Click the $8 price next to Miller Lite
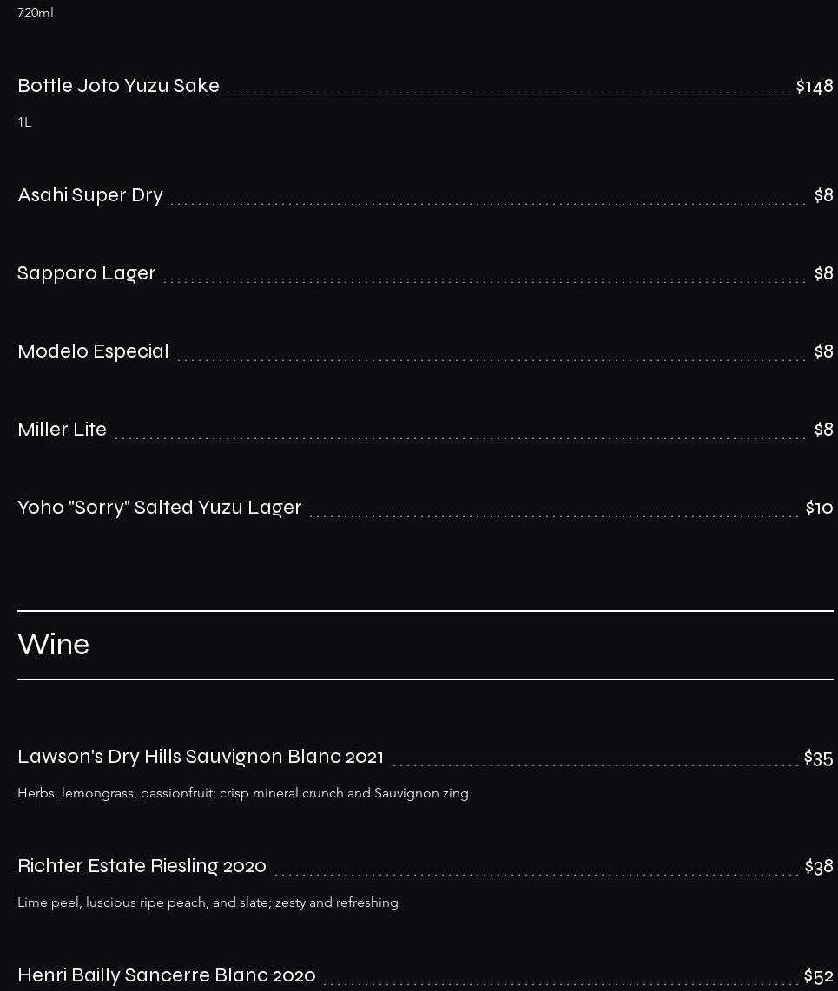This screenshot has height=991, width=838. point(823,430)
